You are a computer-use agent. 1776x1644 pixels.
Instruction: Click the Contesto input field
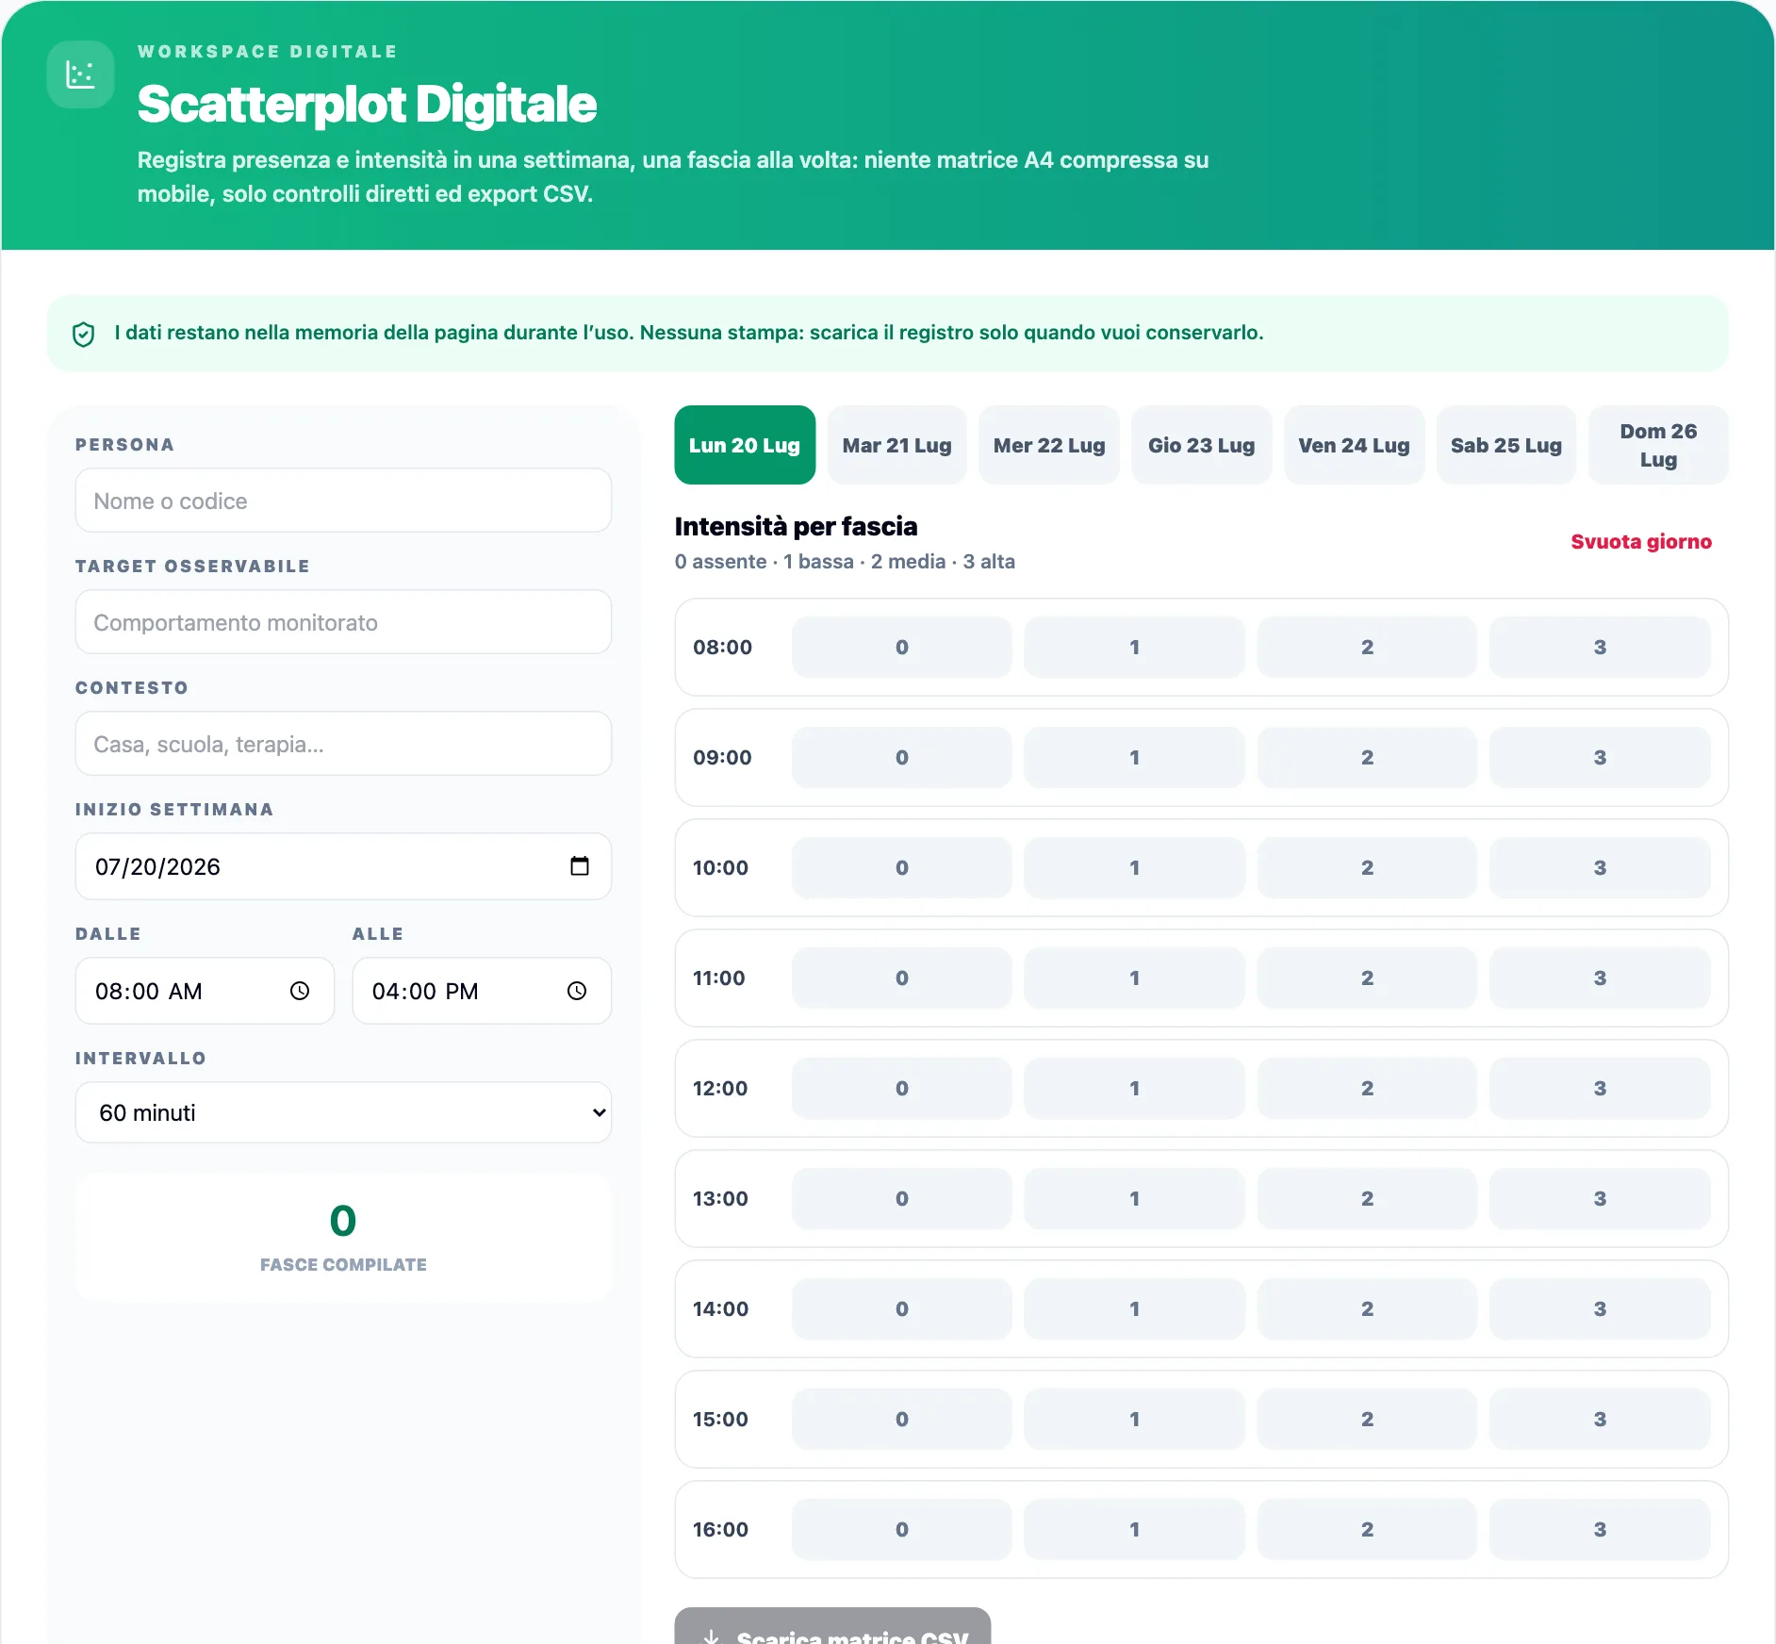click(x=343, y=744)
